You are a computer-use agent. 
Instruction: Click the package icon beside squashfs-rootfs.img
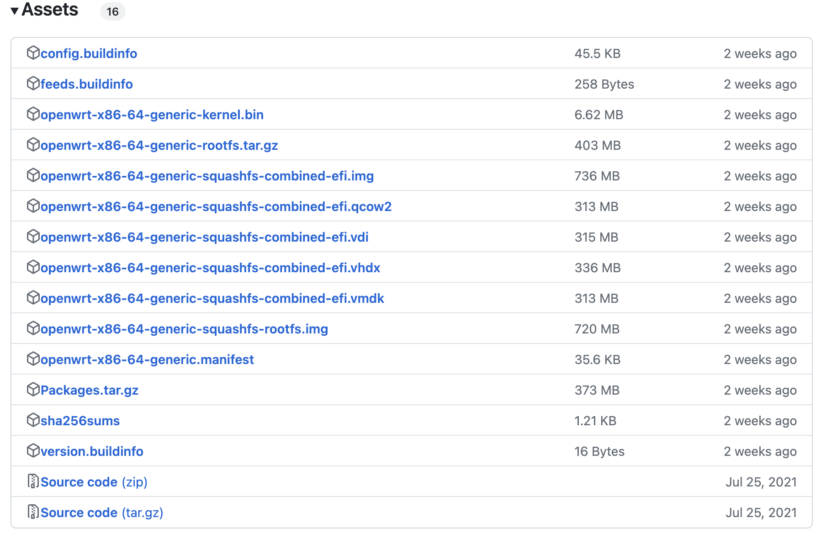tap(33, 328)
